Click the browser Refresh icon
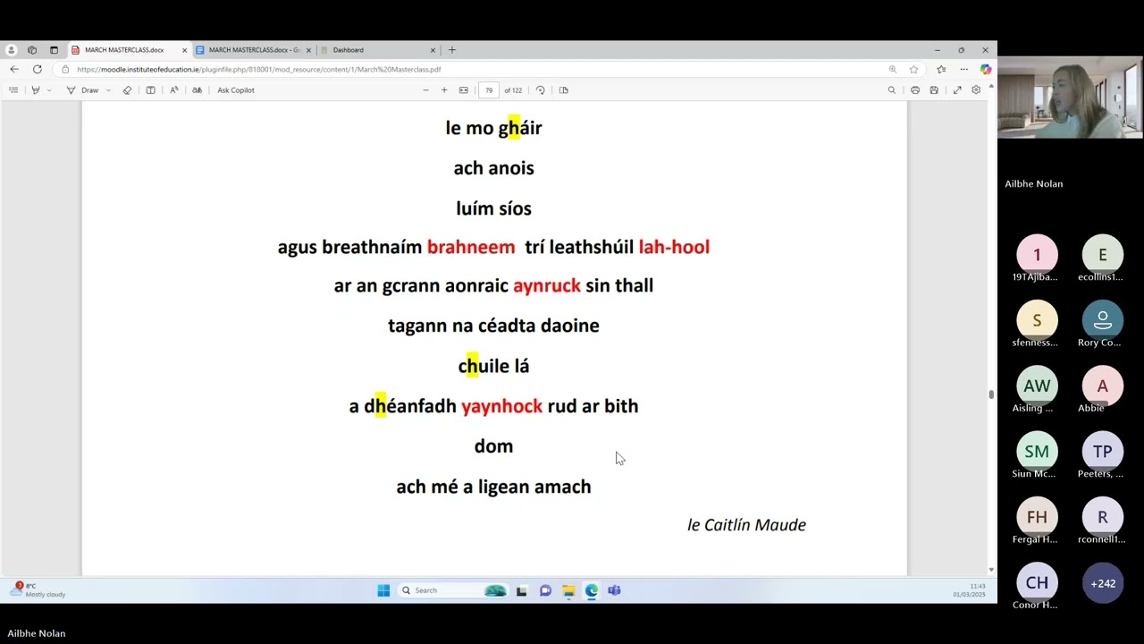Viewport: 1144px width, 644px height. point(37,69)
